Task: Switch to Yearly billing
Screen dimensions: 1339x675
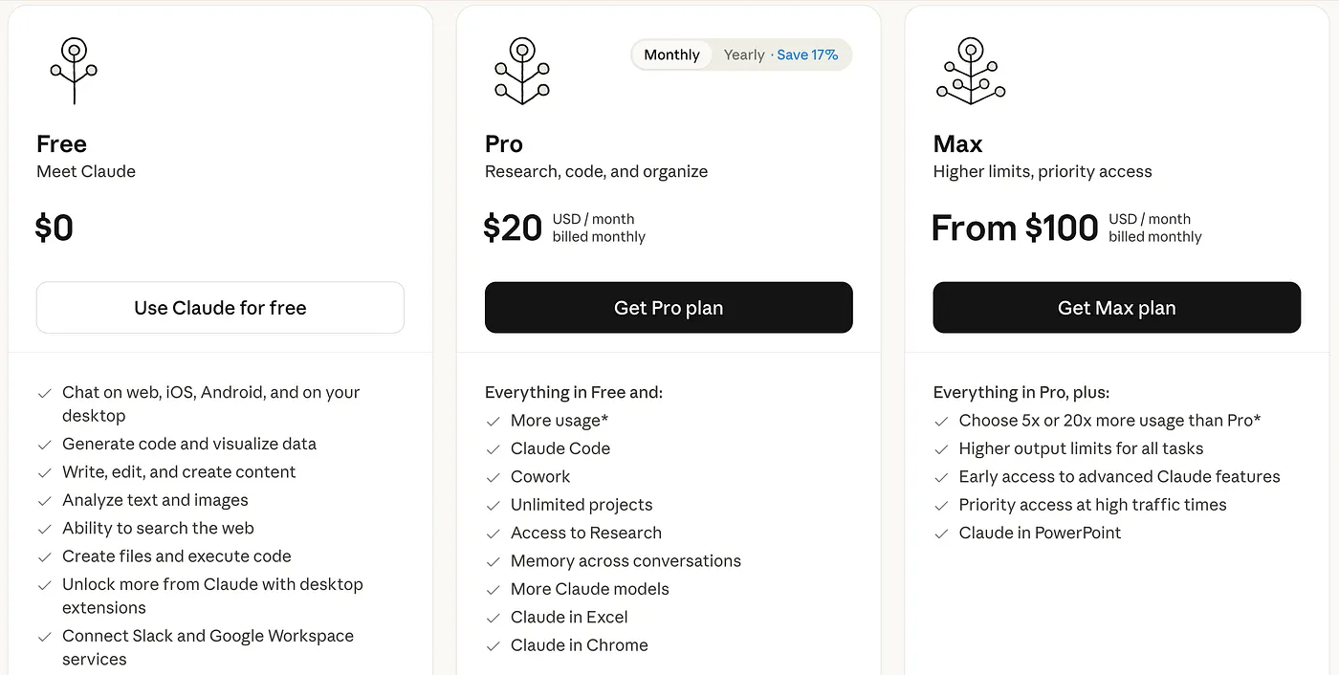Action: pyautogui.click(x=744, y=54)
